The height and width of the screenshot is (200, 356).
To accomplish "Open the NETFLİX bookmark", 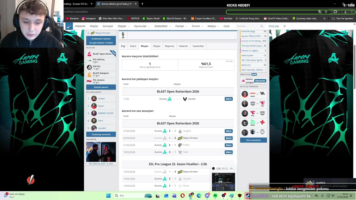I will [x=133, y=19].
